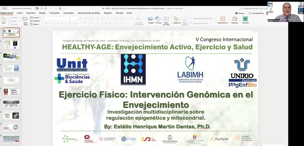Click the sidebar panel icon in title bar

click(x=4, y=8)
